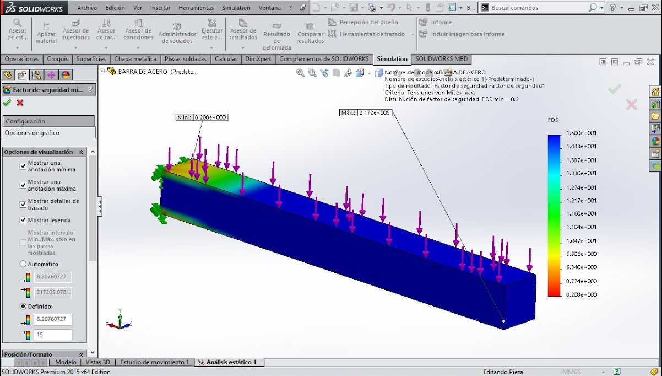
Task: Expand the BARRA DE ACERO tree node
Action: coord(102,71)
